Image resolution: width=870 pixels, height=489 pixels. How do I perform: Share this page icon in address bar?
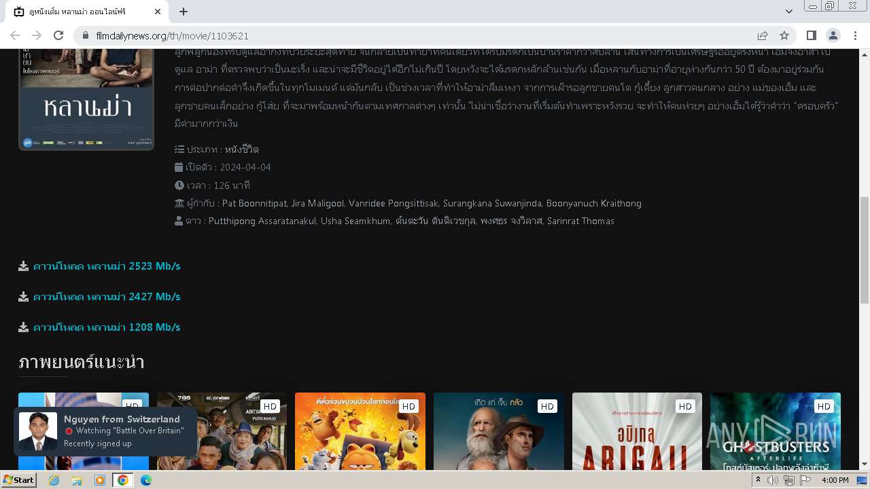763,35
